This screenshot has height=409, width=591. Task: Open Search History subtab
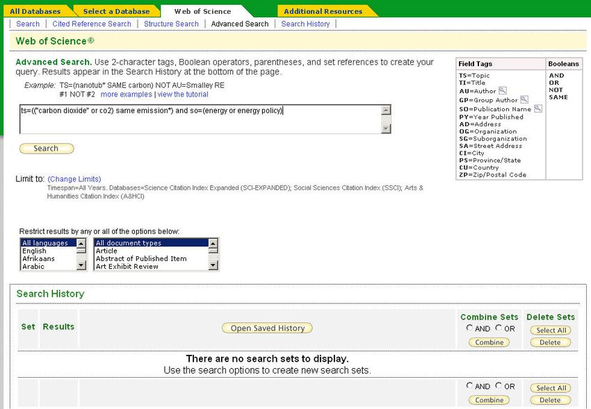pyautogui.click(x=305, y=24)
